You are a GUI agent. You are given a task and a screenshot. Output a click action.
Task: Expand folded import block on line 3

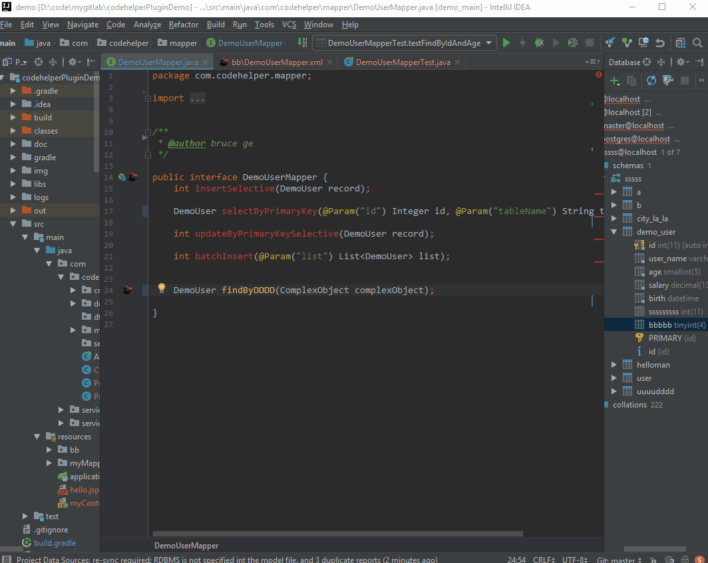click(x=148, y=98)
